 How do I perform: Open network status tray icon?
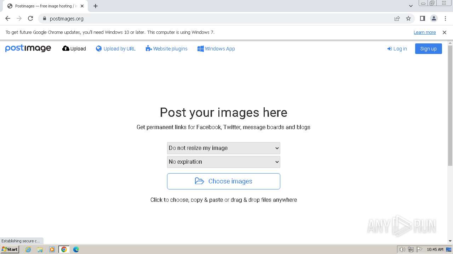coord(411,249)
